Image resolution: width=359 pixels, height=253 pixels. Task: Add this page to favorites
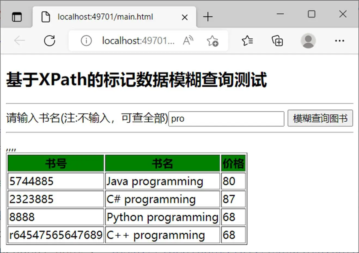point(212,41)
